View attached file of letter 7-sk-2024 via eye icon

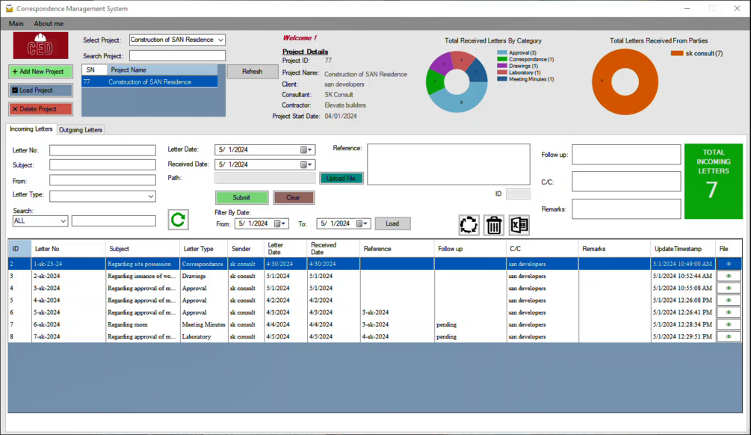(728, 336)
